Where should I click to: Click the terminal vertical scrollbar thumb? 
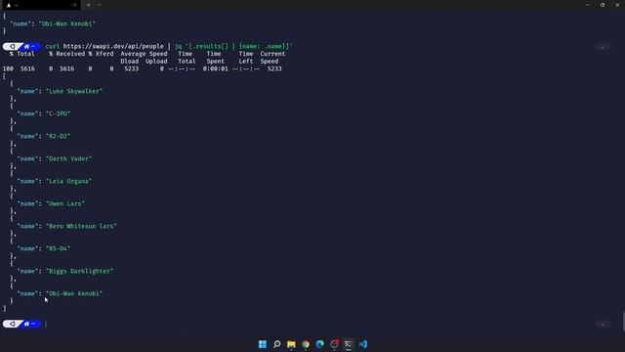point(623,322)
